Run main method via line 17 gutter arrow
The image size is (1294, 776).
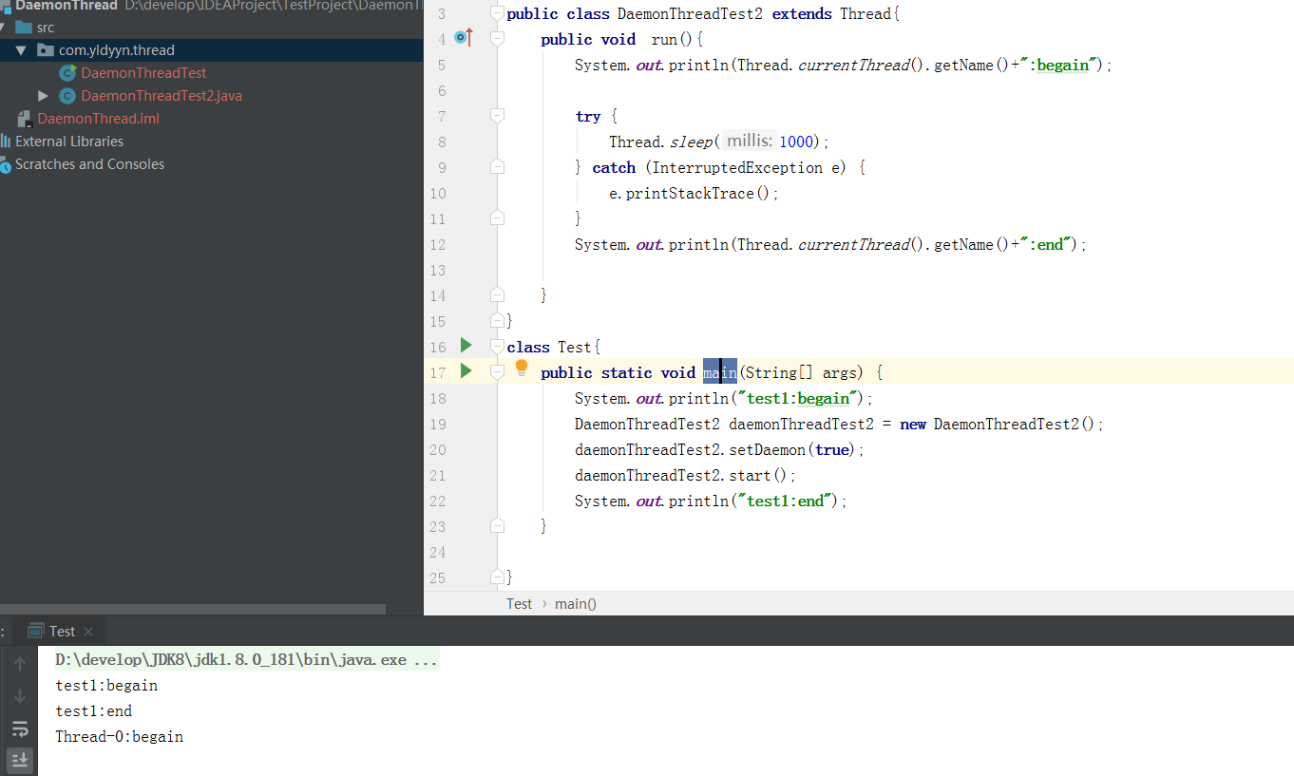pyautogui.click(x=466, y=371)
